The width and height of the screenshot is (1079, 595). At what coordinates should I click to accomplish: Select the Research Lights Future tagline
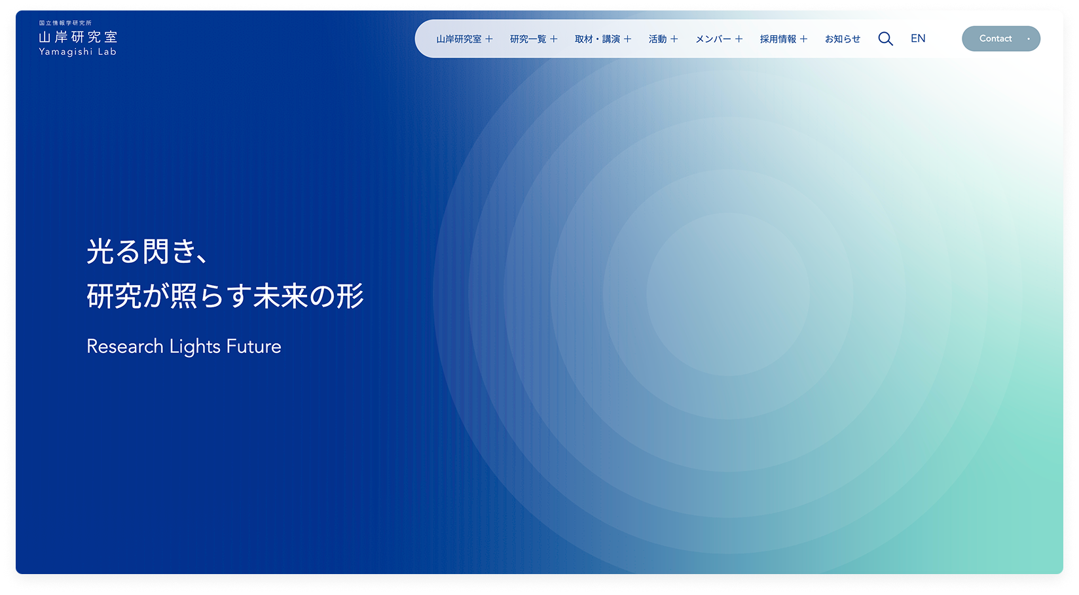tap(184, 347)
